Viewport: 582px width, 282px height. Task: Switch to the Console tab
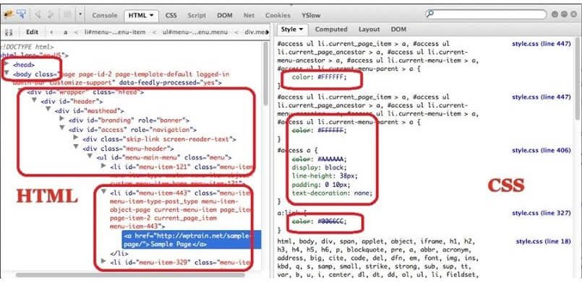pos(105,15)
